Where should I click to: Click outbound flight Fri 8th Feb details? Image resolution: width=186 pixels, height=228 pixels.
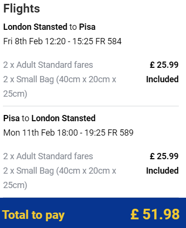pyautogui.click(x=62, y=41)
